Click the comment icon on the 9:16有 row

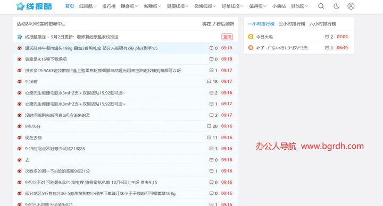pos(209,81)
